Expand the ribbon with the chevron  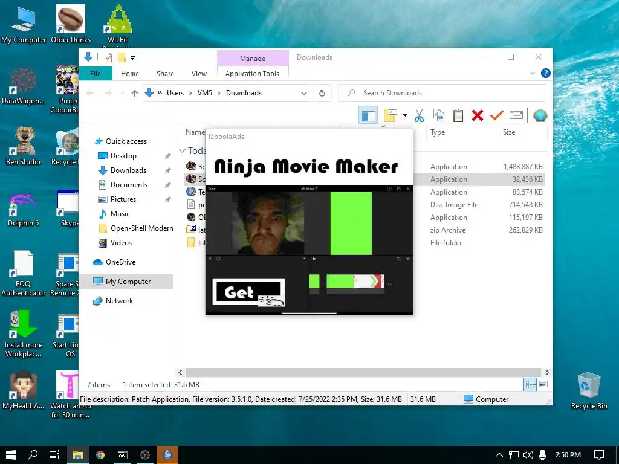tap(532, 73)
